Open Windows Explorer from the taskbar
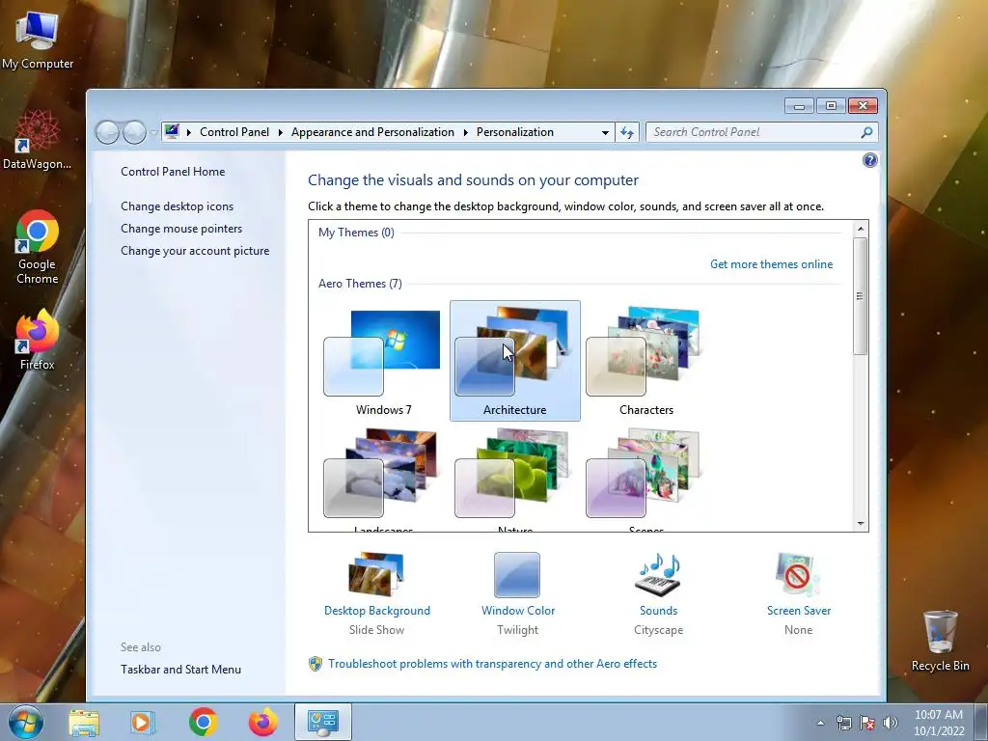The width and height of the screenshot is (988, 741). (x=84, y=722)
